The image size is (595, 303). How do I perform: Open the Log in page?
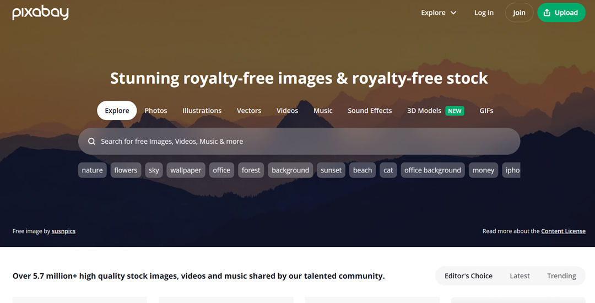click(484, 13)
